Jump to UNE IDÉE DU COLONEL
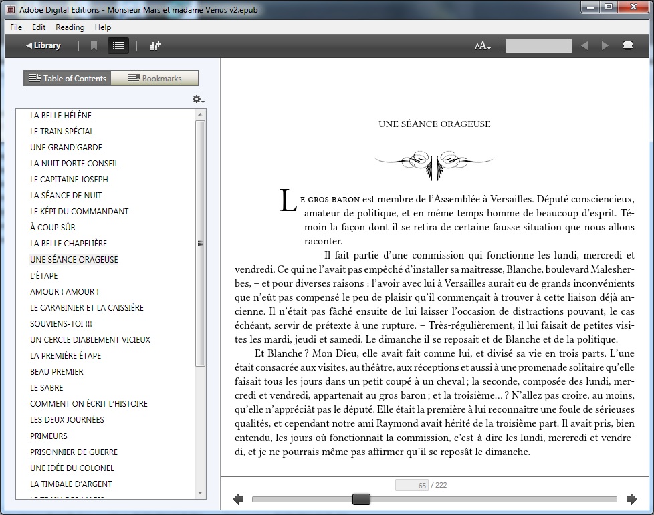This screenshot has width=654, height=515. coord(72,468)
